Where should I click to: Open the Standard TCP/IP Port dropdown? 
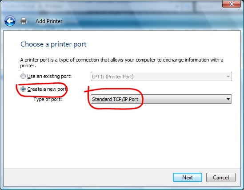point(161,99)
